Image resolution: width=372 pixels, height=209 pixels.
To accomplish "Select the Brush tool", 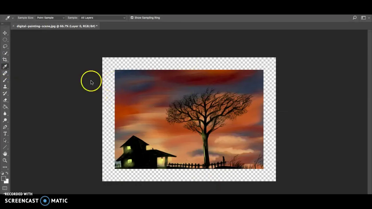I will point(5,80).
